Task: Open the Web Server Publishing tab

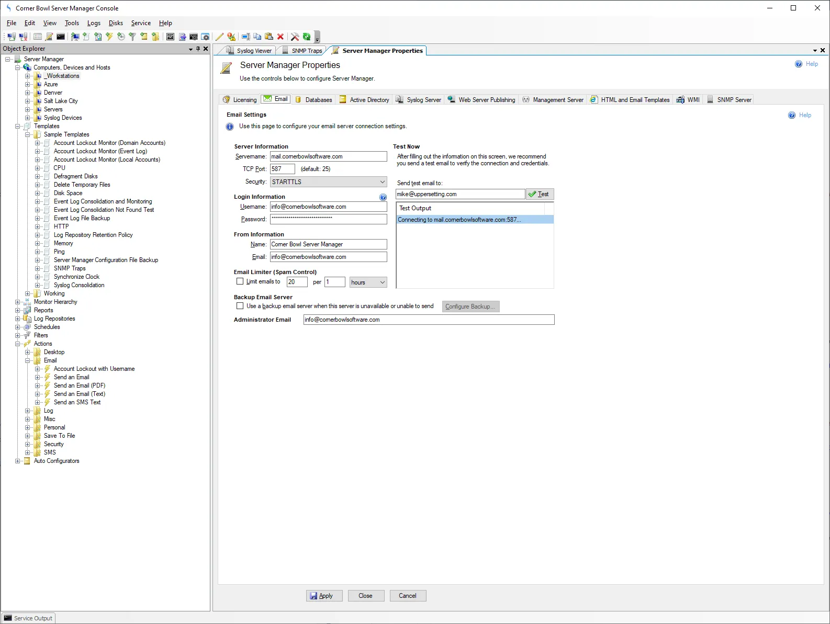Action: click(481, 99)
